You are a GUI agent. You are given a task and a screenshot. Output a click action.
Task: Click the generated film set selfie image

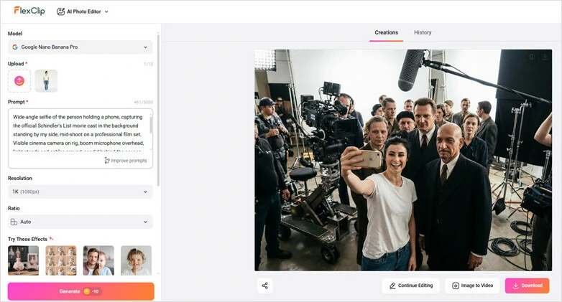click(403, 160)
